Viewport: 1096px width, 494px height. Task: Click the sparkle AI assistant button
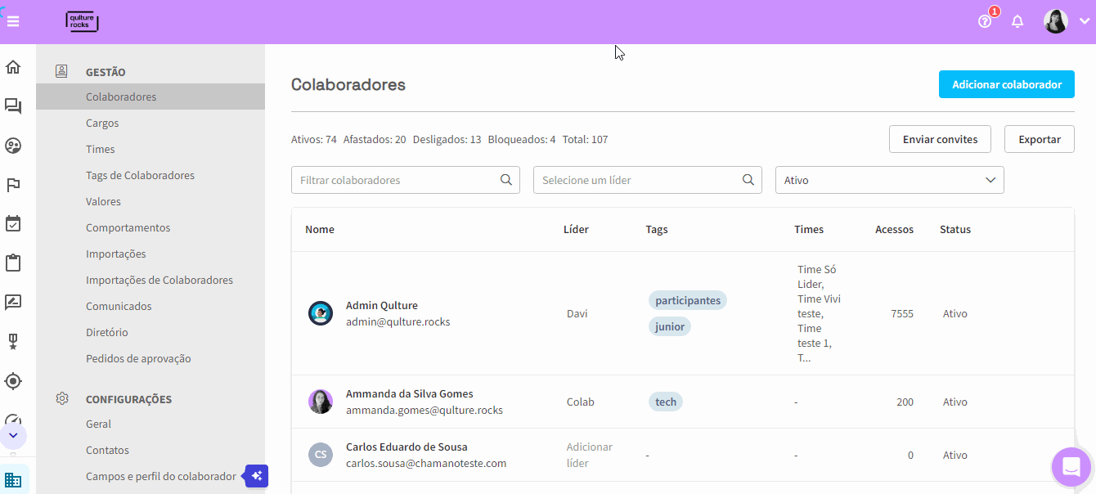pyautogui.click(x=257, y=476)
